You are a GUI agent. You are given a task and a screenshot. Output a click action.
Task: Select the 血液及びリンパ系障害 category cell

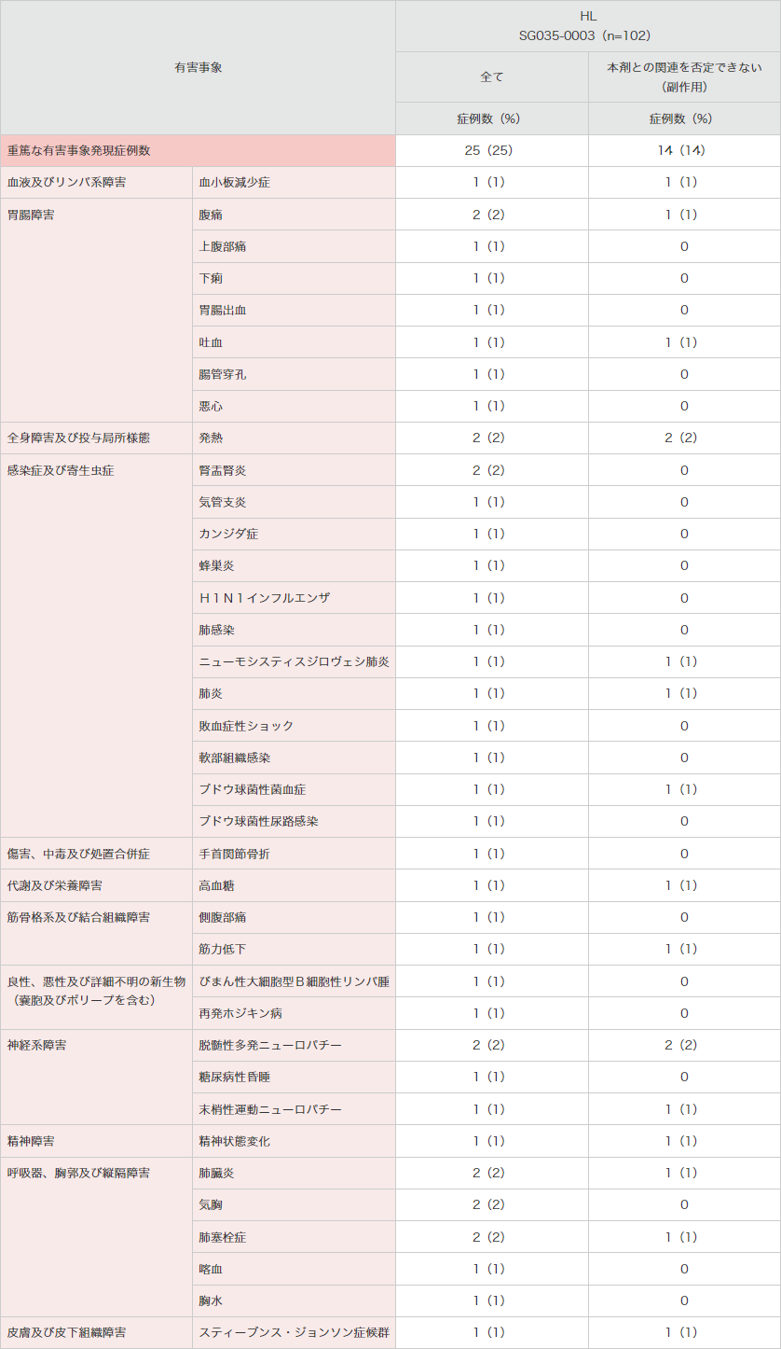(x=96, y=183)
